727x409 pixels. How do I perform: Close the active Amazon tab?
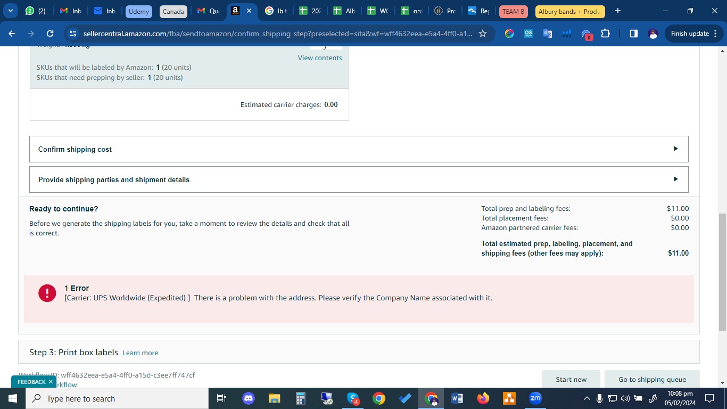point(249,11)
